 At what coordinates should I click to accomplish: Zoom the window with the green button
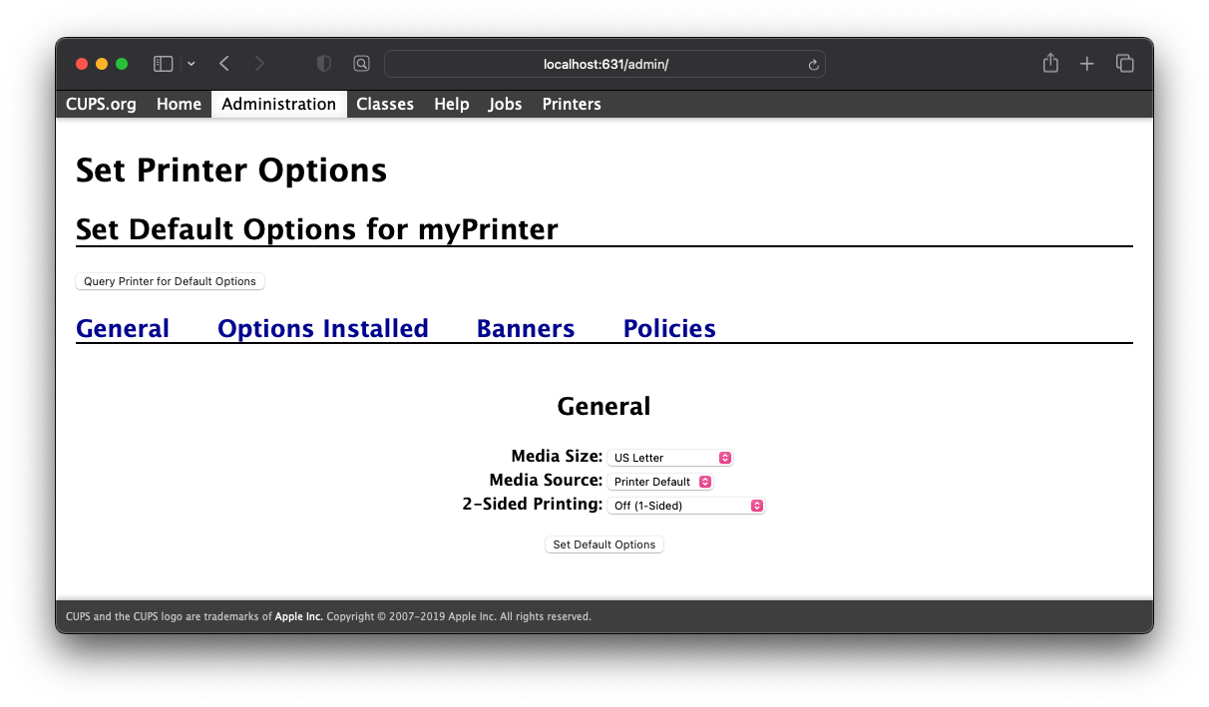point(122,64)
